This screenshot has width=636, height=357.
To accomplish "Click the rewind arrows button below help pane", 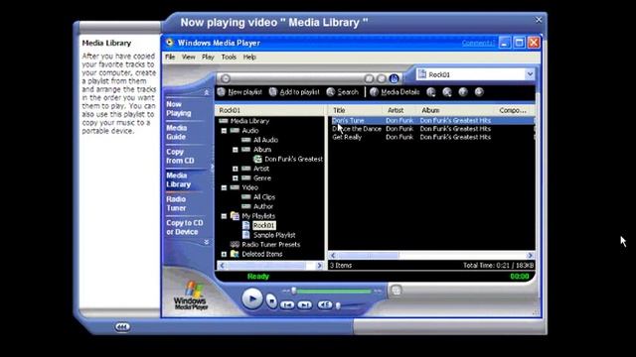I will (x=122, y=326).
